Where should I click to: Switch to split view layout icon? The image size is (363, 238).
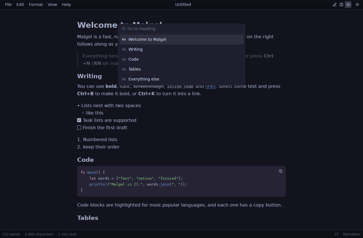point(341,5)
